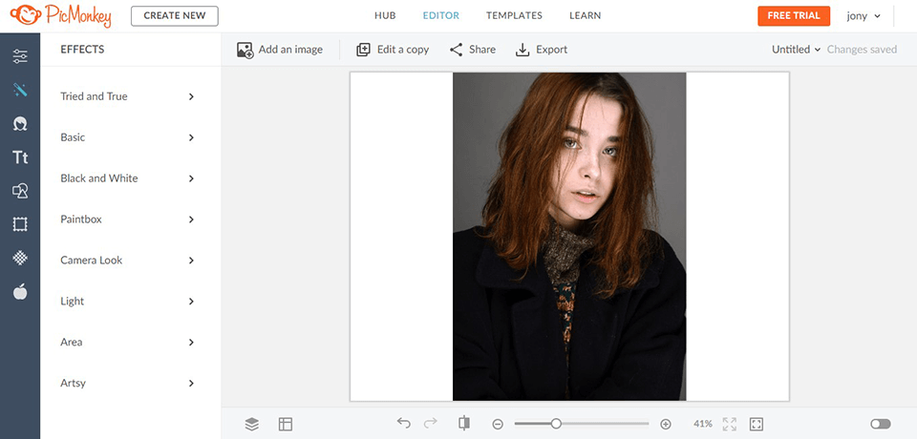Screen dimensions: 917x439
Task: Open the Textures tool in sidebar
Action: tap(20, 259)
